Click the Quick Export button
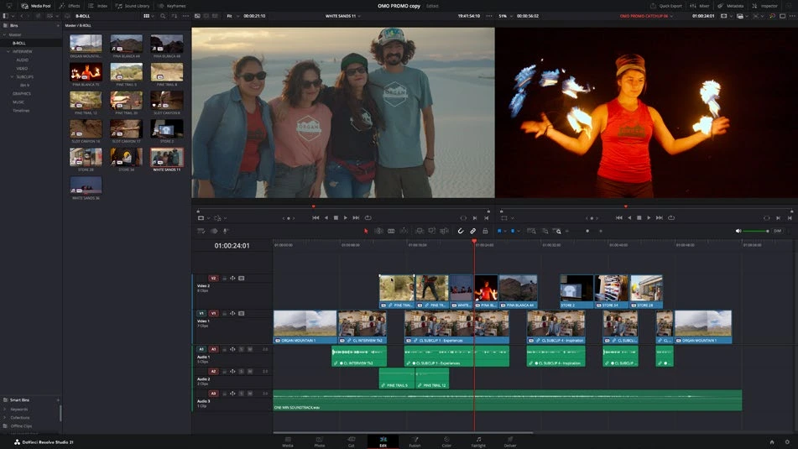This screenshot has height=449, width=798. point(665,6)
